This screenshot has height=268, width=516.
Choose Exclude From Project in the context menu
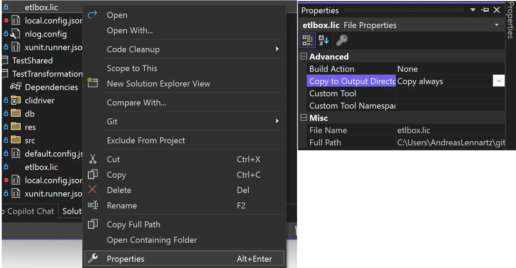coord(146,140)
